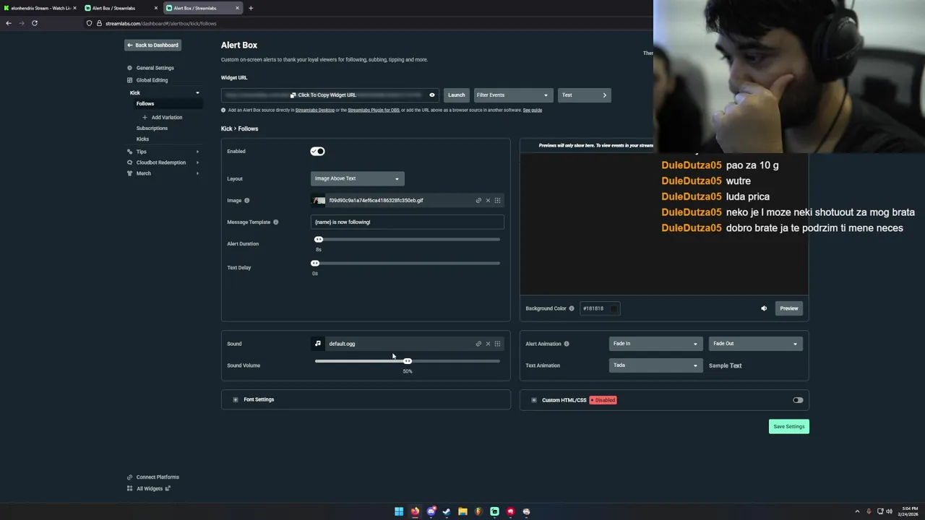Click link icon in Sound row
The height and width of the screenshot is (520, 925).
(478, 344)
